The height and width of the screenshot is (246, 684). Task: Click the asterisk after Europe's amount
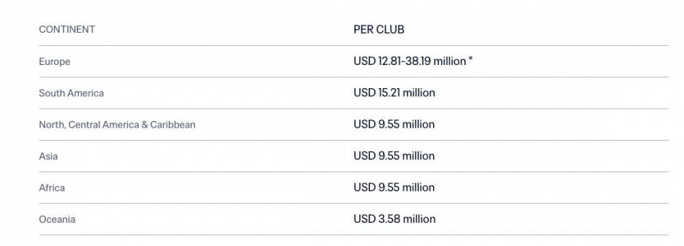click(x=471, y=61)
